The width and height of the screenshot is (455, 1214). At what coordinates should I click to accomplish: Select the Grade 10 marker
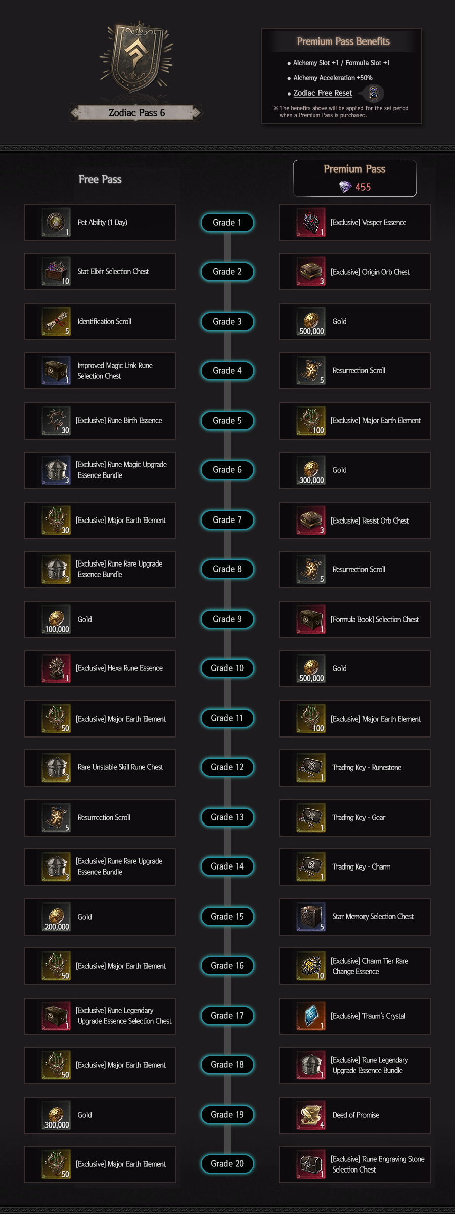click(x=227, y=668)
